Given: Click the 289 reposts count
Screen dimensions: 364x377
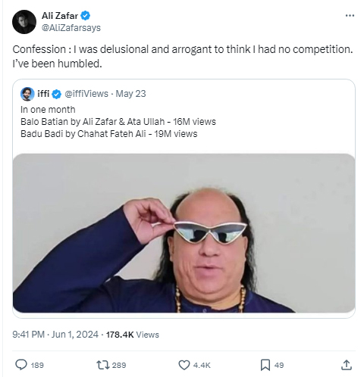Looking at the screenshot, I should (x=119, y=365).
